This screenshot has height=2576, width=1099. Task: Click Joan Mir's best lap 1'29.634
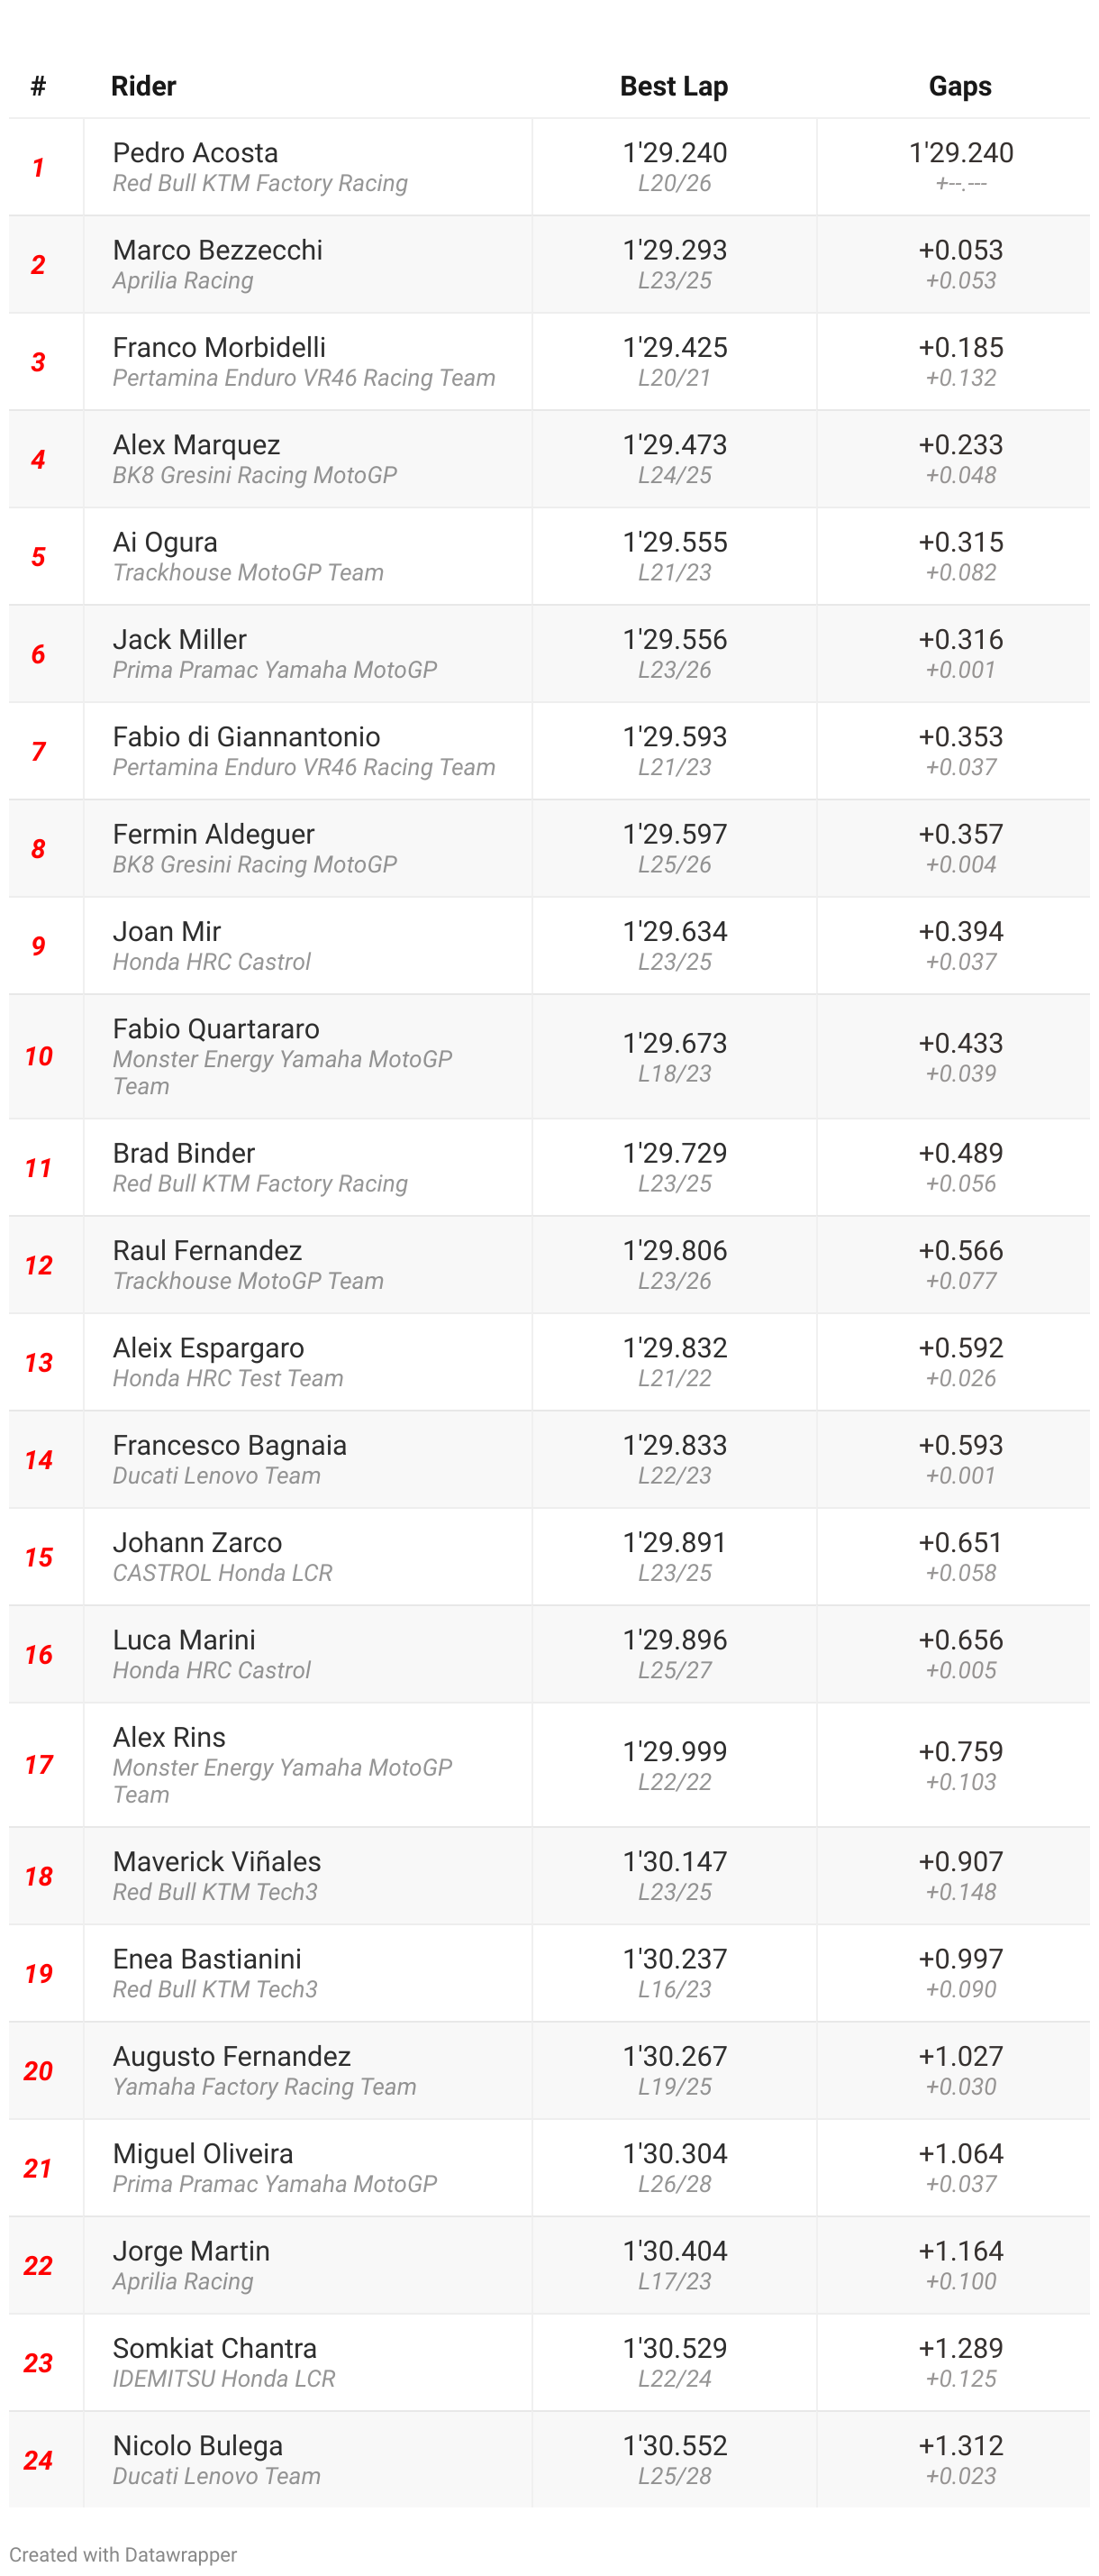click(x=675, y=931)
